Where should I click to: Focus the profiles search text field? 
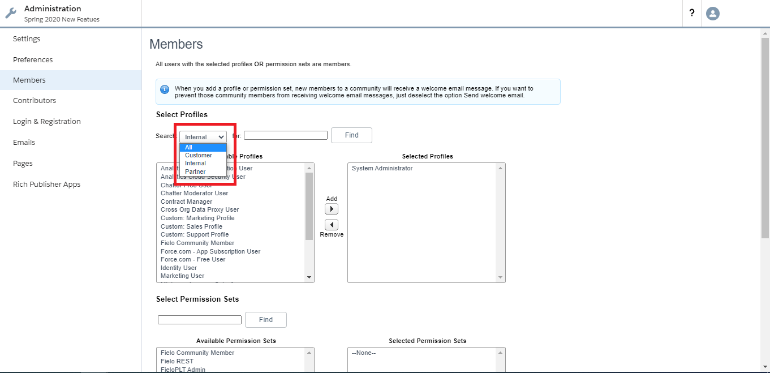coord(286,135)
